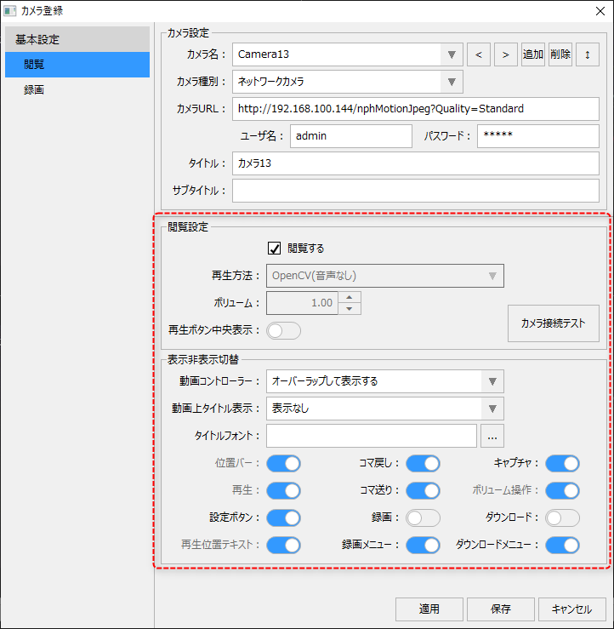Toggle 再生ボタン中央表示 switch on
614x629 pixels.
tap(284, 330)
